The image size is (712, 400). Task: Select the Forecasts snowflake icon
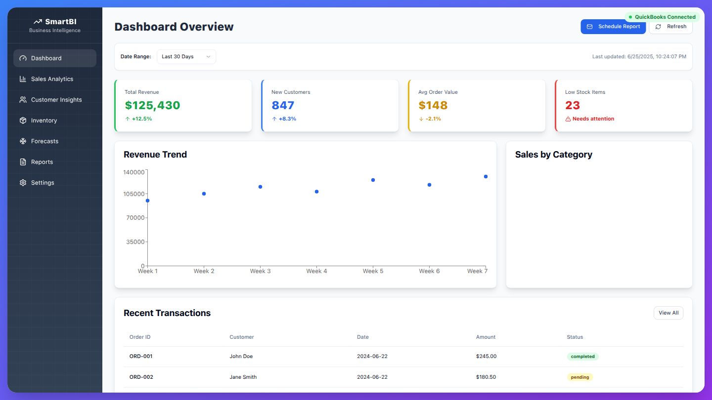[x=23, y=141]
